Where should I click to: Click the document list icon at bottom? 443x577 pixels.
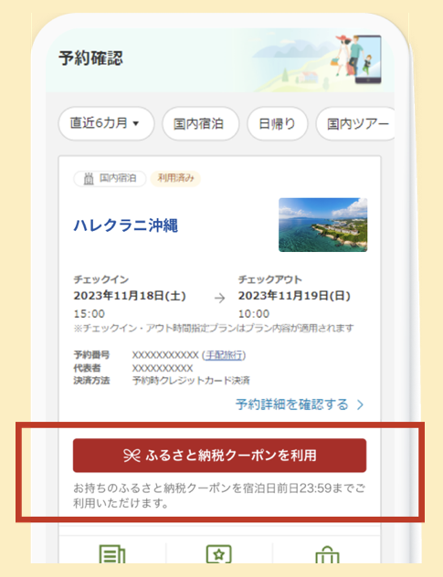pyautogui.click(x=112, y=555)
